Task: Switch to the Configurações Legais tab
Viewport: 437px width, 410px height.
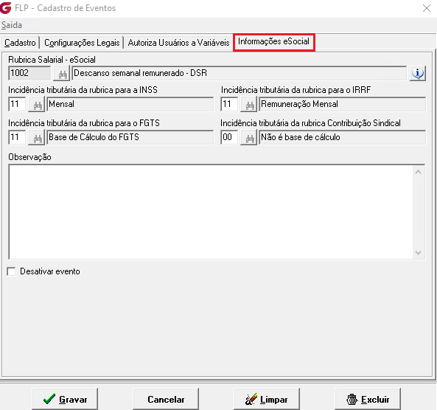Action: click(82, 43)
